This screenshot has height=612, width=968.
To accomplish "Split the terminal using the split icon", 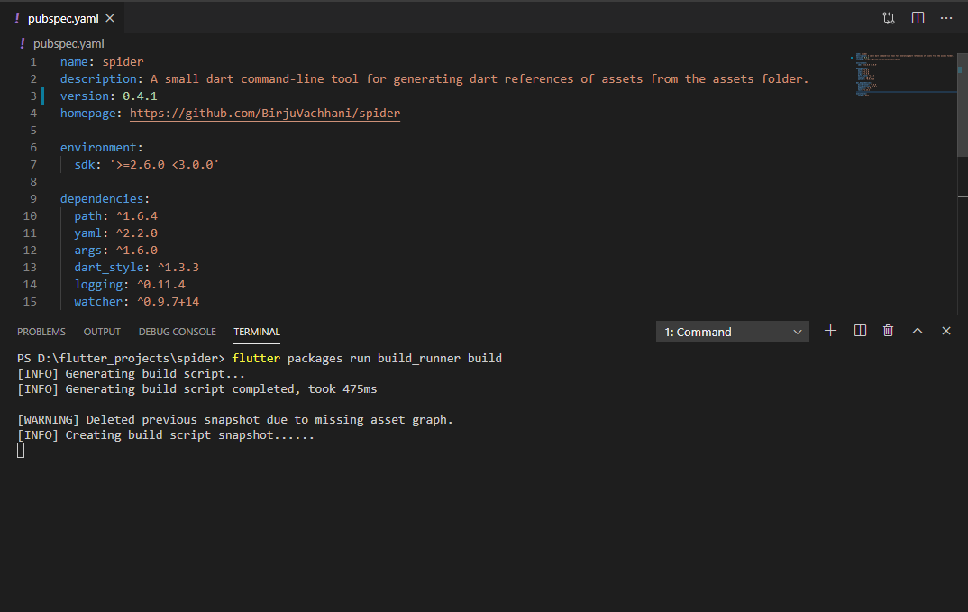I will [860, 331].
